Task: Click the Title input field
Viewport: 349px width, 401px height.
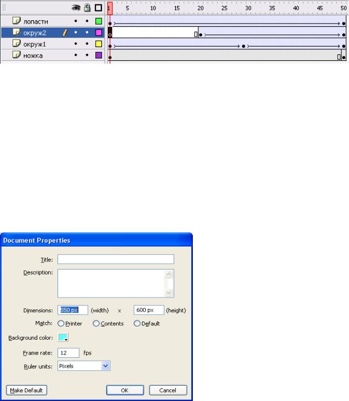Action: 116,259
